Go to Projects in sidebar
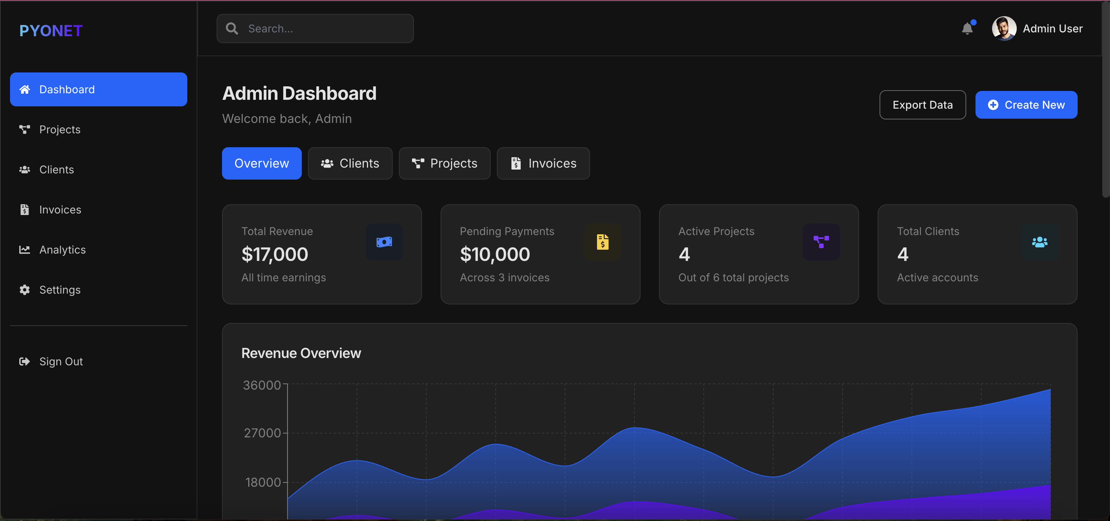 click(x=59, y=129)
